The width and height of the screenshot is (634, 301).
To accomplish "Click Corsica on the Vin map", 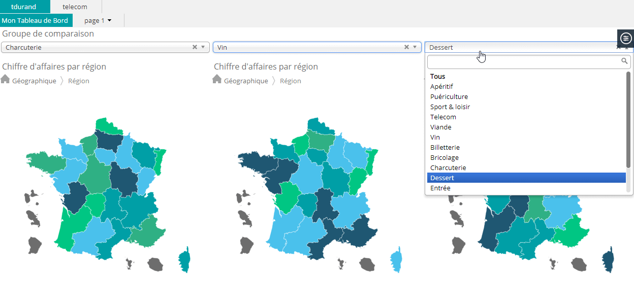I will 396,260.
